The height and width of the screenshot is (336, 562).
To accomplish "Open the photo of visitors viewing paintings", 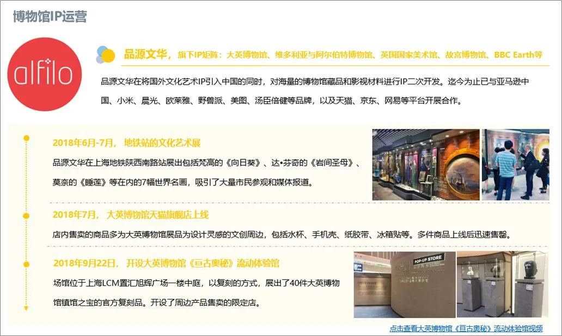I will [515, 165].
